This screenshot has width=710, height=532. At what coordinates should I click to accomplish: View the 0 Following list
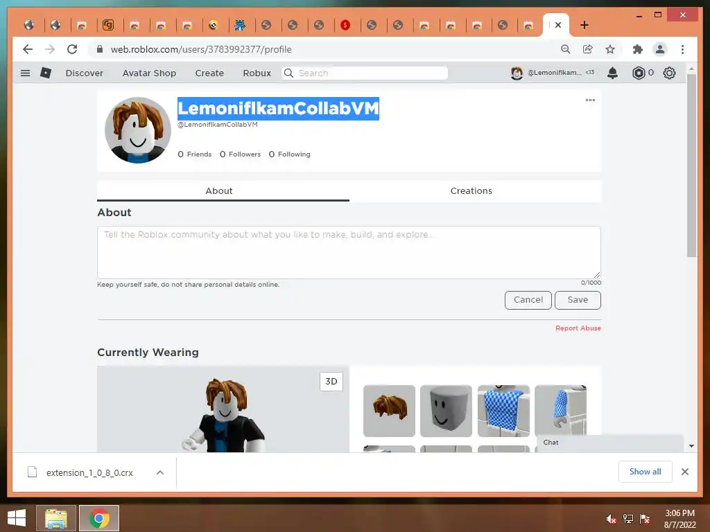[x=289, y=154]
